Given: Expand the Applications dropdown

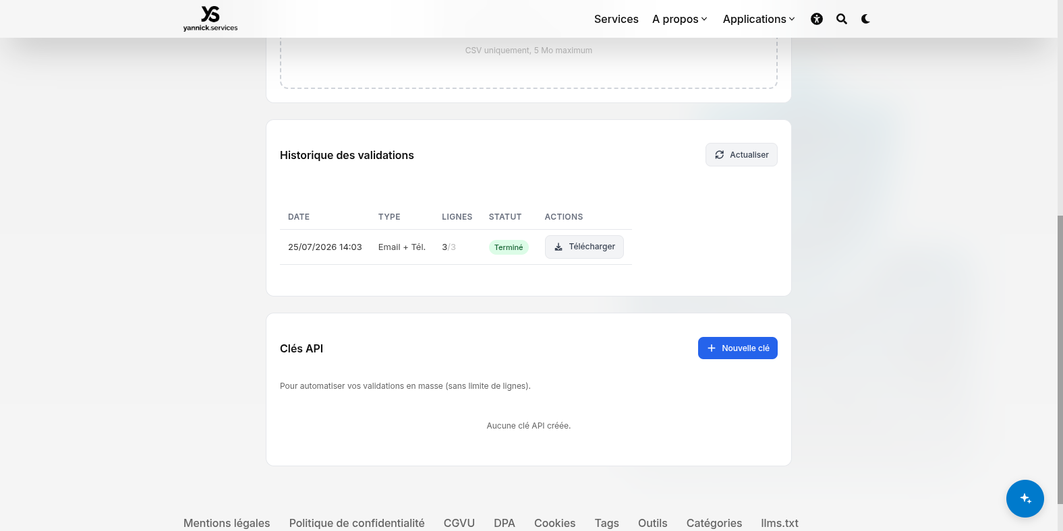Looking at the screenshot, I should [x=759, y=19].
